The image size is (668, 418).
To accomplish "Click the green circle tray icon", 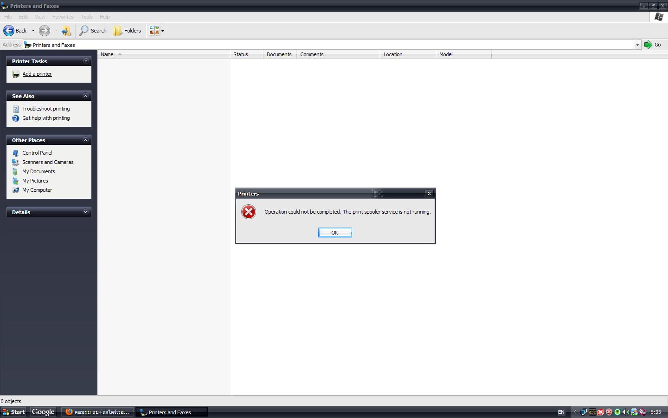I will coord(617,412).
